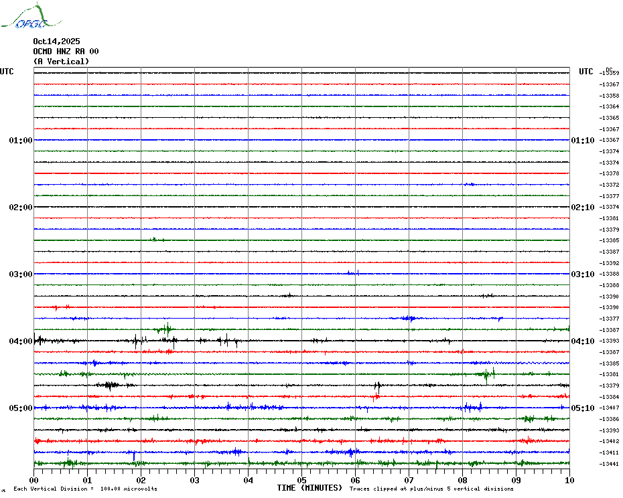
Task: Click the 04:10 time label on right
Action: pos(582,341)
